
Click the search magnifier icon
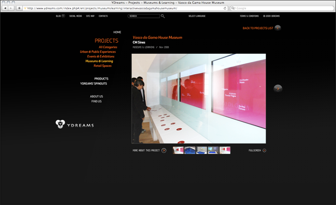pos(163,16)
